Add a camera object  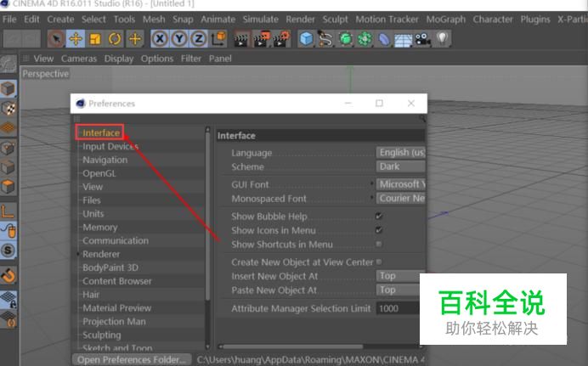click(422, 38)
